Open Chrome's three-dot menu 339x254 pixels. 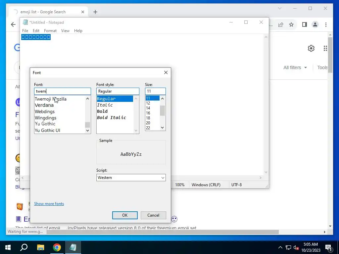(x=326, y=24)
